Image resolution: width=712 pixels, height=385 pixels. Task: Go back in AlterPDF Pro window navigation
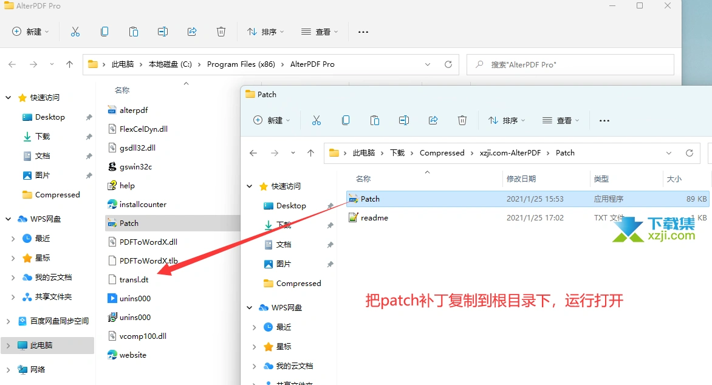pos(12,64)
